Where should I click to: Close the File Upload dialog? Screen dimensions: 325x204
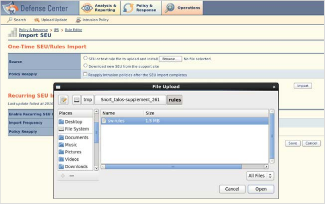pyautogui.click(x=274, y=87)
